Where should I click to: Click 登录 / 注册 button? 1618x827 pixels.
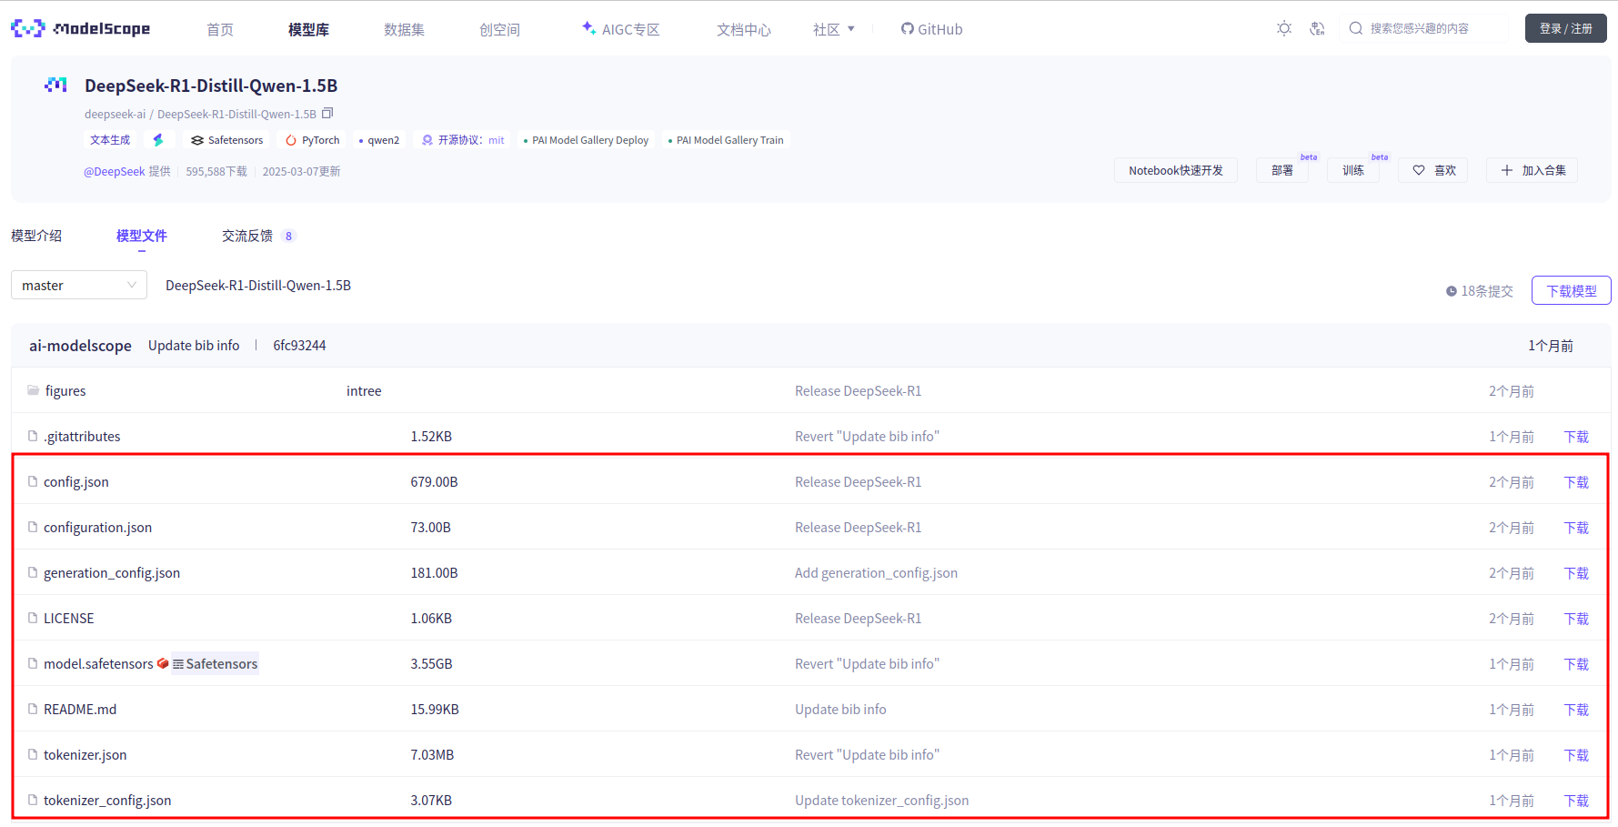tap(1565, 28)
